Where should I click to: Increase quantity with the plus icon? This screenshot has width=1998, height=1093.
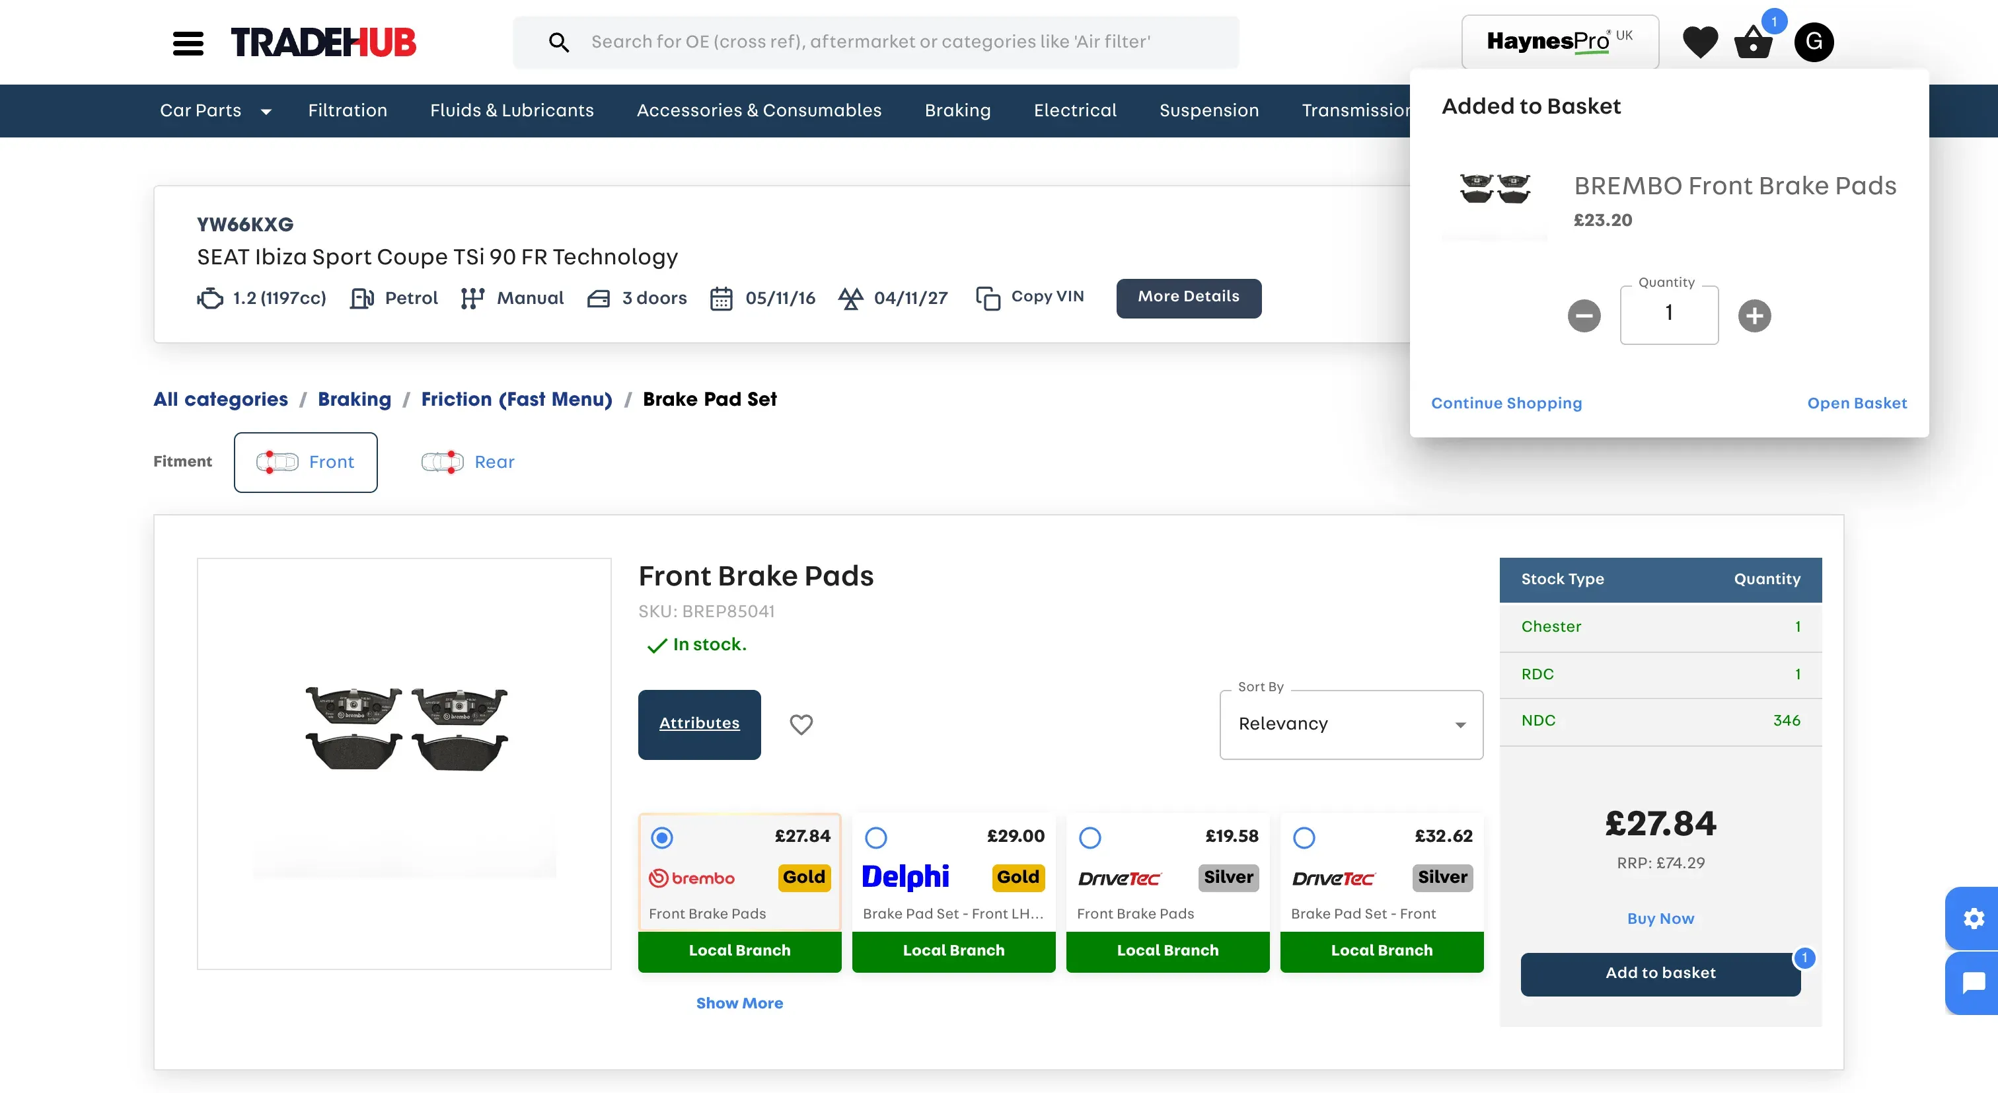click(1754, 316)
